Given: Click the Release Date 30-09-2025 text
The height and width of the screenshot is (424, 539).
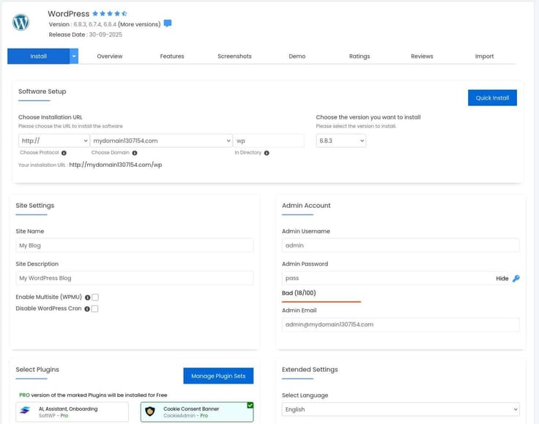Looking at the screenshot, I should (85, 34).
